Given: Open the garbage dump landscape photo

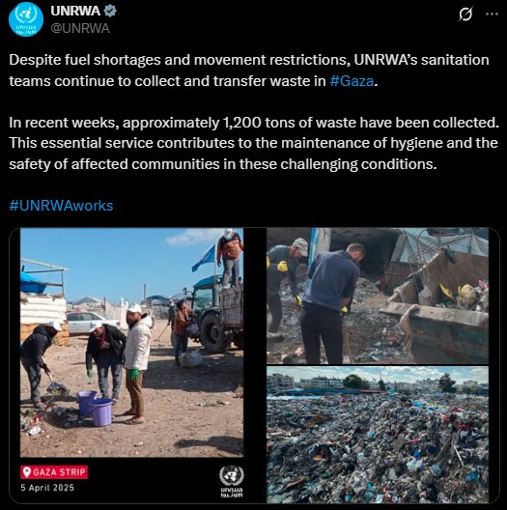Looking at the screenshot, I should (x=378, y=435).
